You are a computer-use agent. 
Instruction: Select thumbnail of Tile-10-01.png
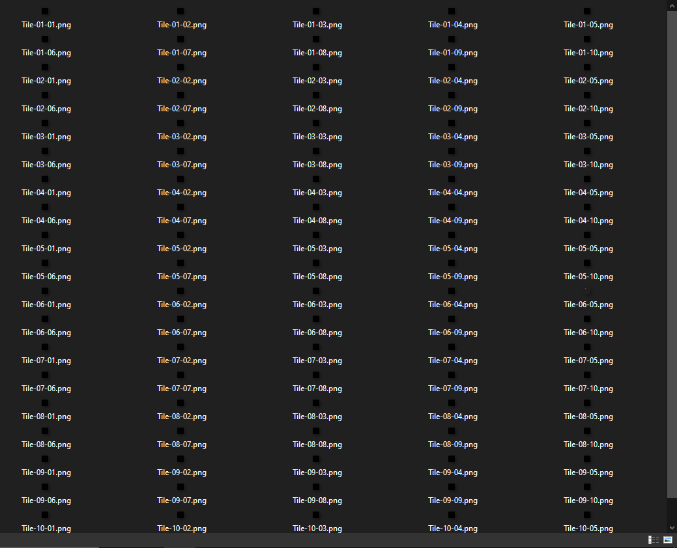click(45, 515)
